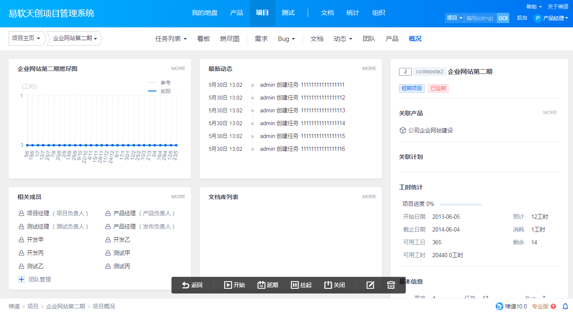Click the 返回 back arrow button
The height and width of the screenshot is (314, 573).
point(192,285)
